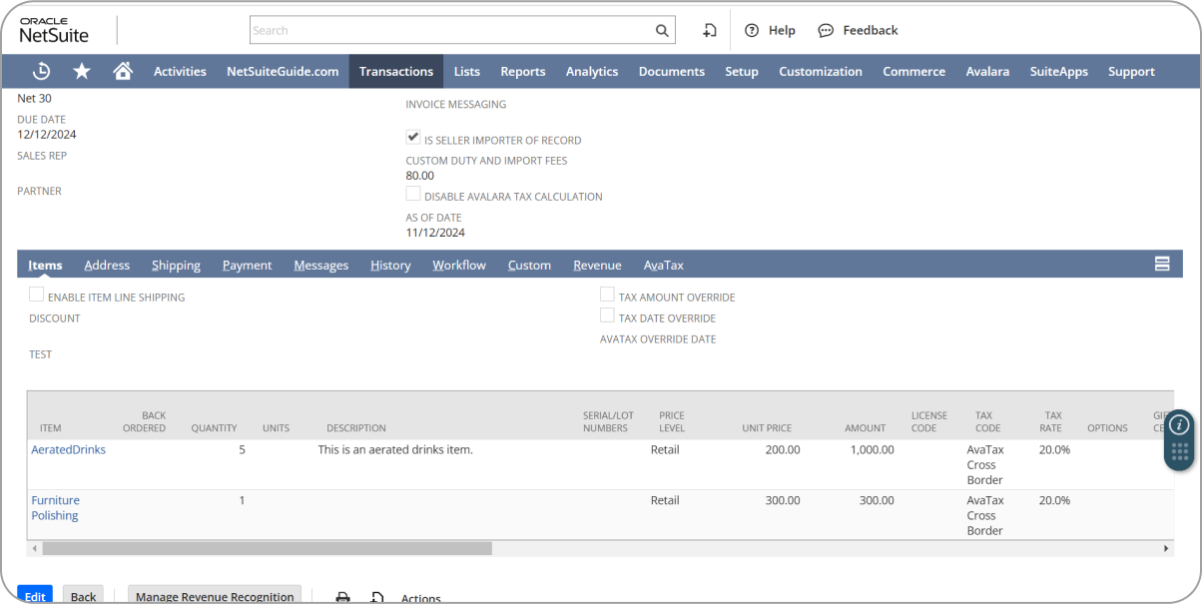
Task: Open the global search magnifier icon
Action: pos(661,30)
